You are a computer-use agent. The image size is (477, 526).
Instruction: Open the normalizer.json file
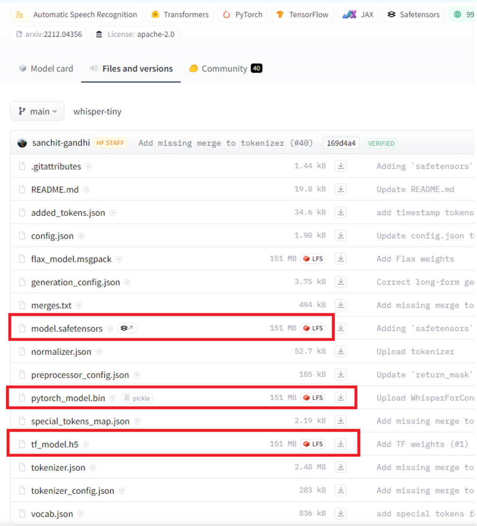click(61, 352)
